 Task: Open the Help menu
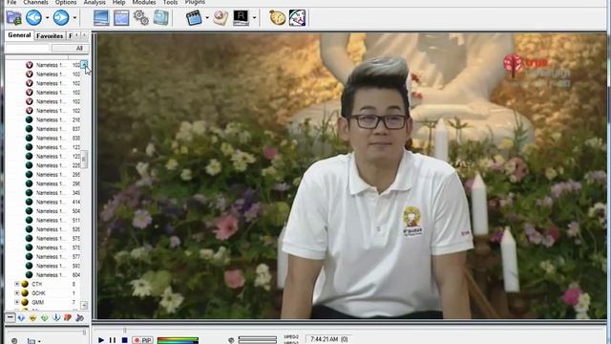(x=118, y=2)
